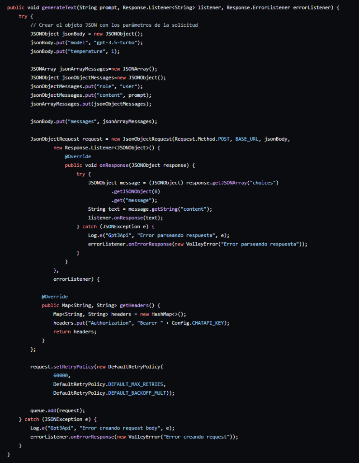The width and height of the screenshot is (359, 463).
Task: Click the 60000 timeout value
Action: [61, 376]
